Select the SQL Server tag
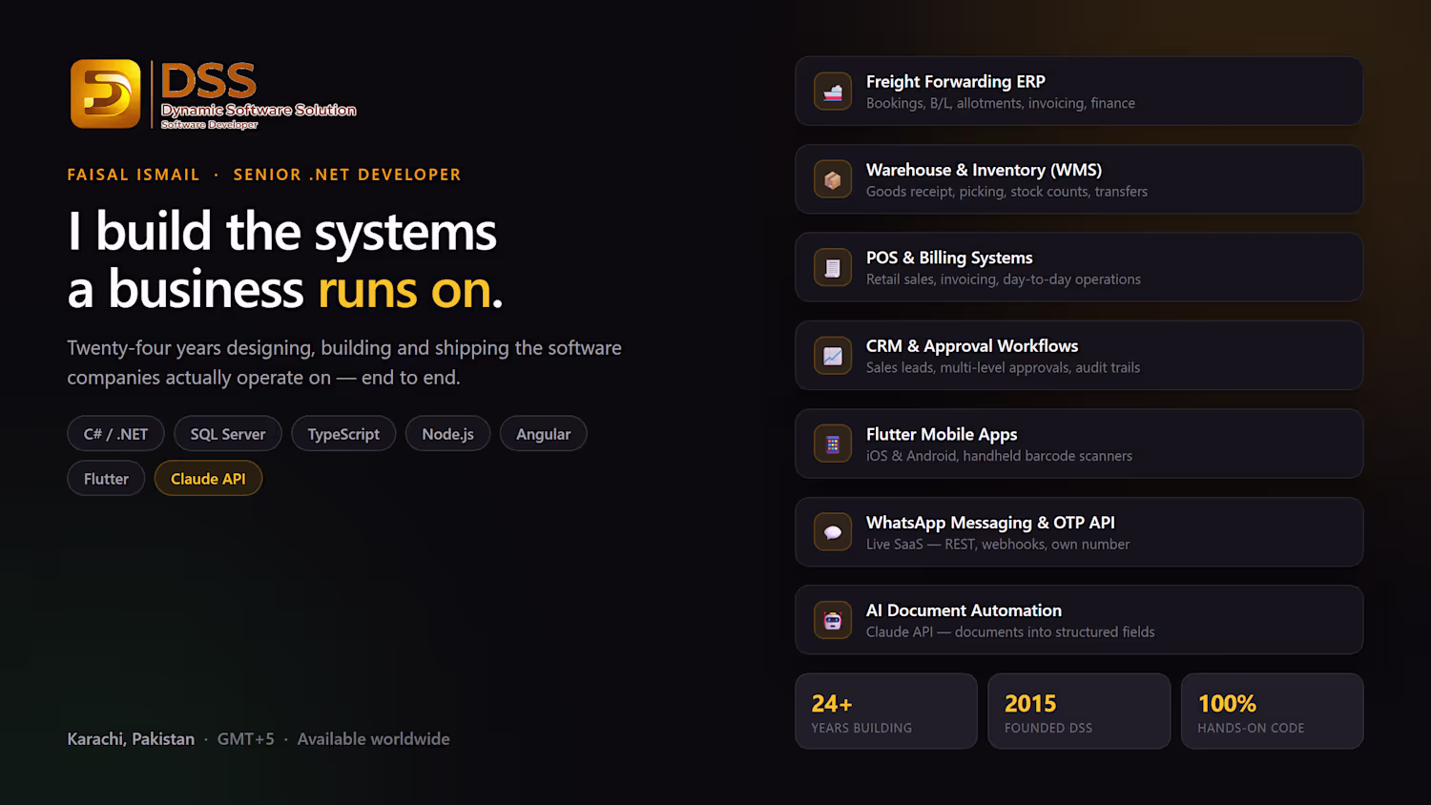Screen dimensions: 1431x805 click(228, 434)
